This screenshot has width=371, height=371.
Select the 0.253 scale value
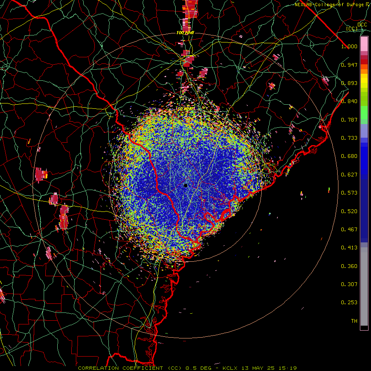[x=349, y=303]
